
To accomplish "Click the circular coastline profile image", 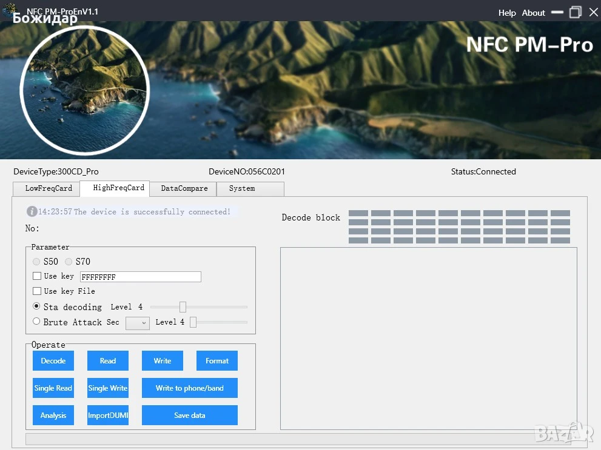I will [x=85, y=90].
